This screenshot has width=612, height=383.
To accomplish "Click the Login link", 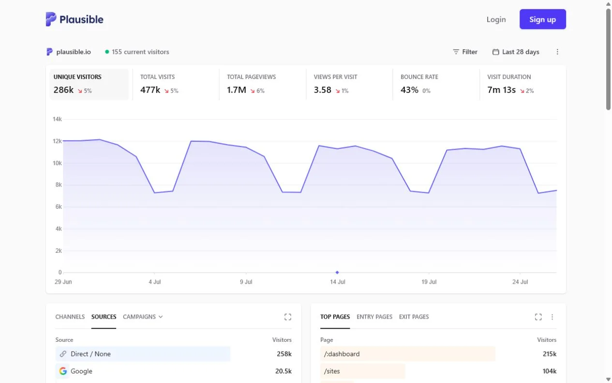I will coord(496,19).
